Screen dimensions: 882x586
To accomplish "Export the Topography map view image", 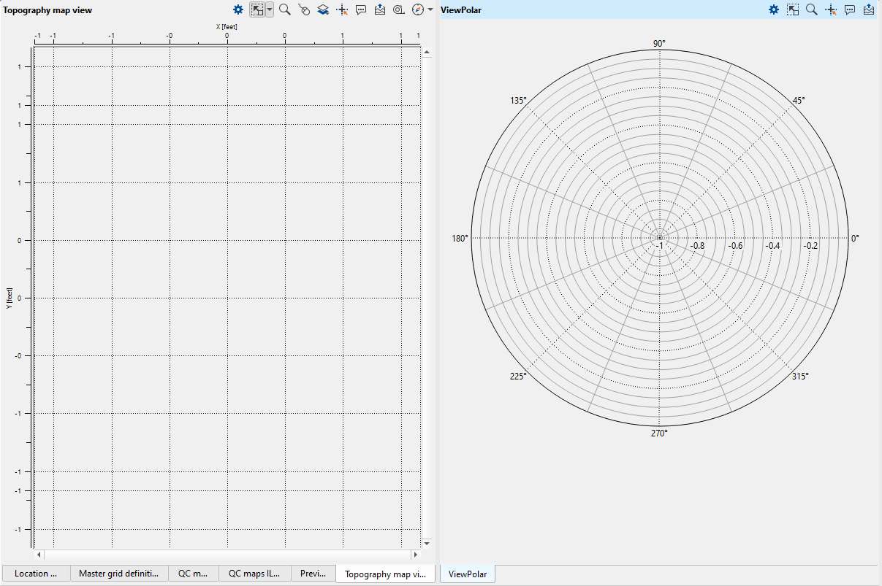I will coord(380,9).
